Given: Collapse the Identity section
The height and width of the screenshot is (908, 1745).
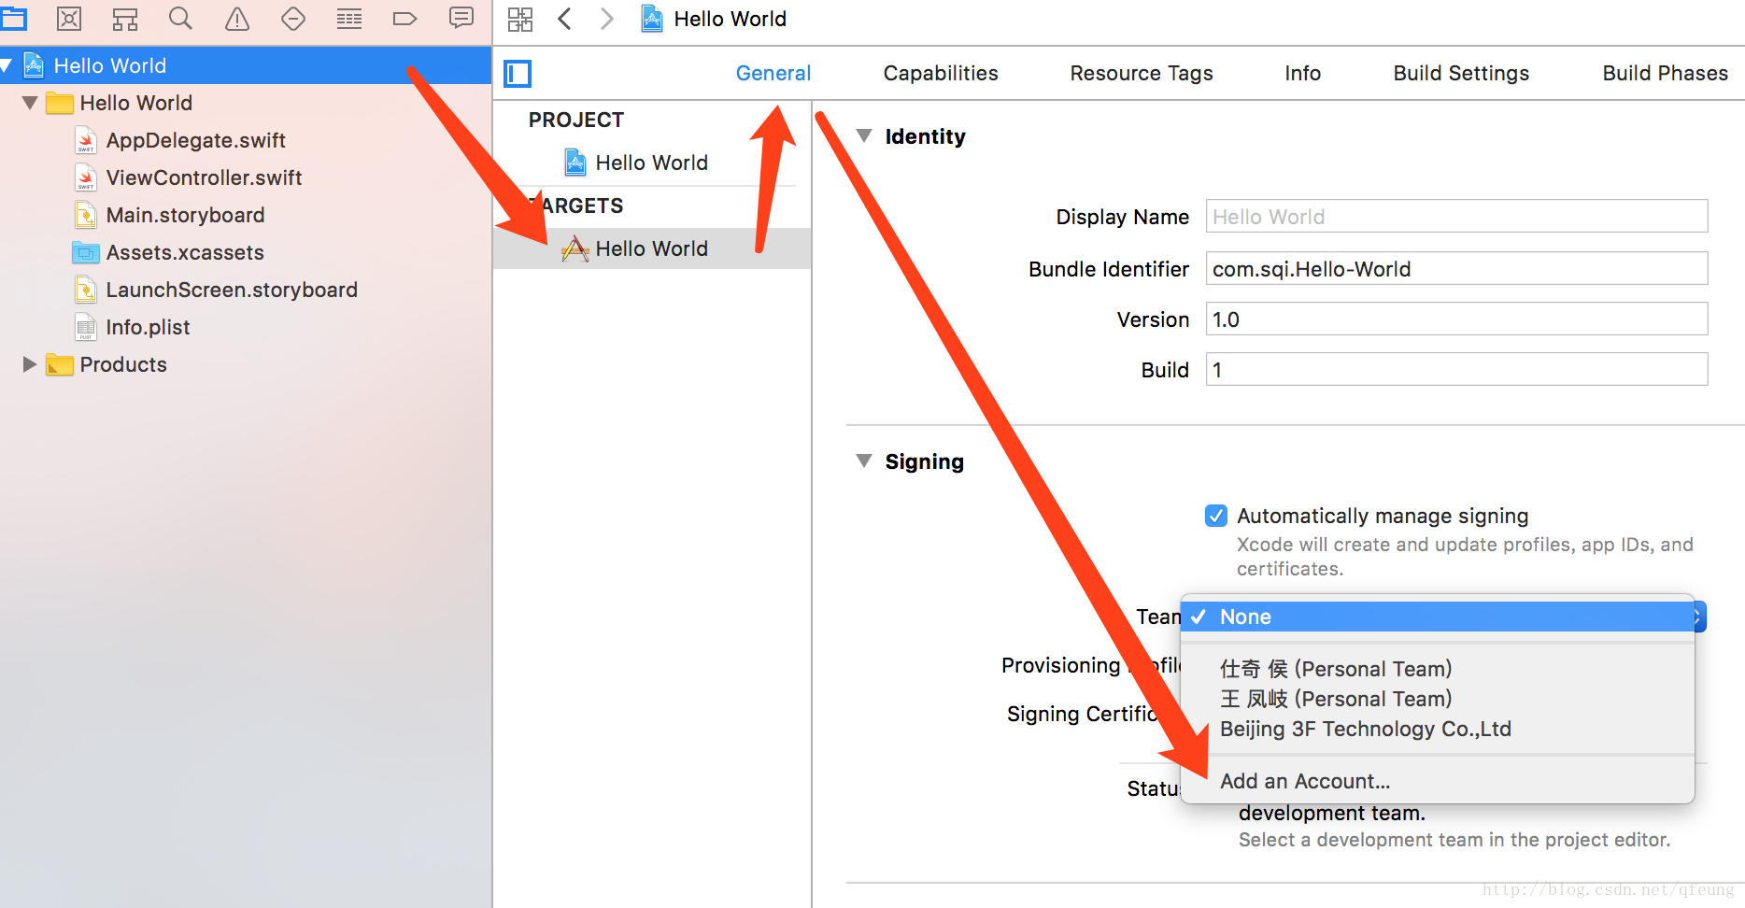Looking at the screenshot, I should [864, 136].
